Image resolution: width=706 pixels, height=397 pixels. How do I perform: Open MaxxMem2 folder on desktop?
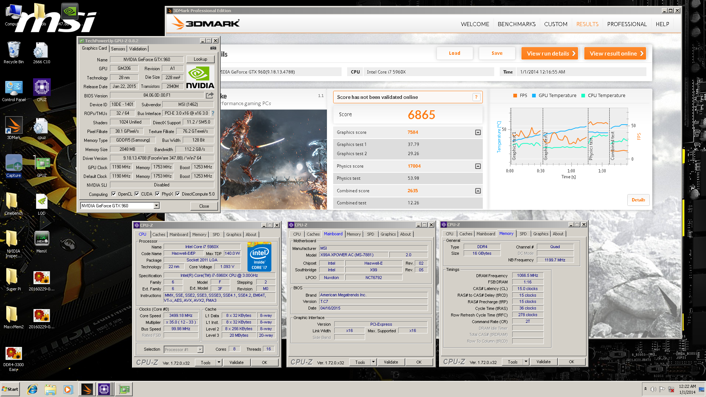tap(14, 318)
